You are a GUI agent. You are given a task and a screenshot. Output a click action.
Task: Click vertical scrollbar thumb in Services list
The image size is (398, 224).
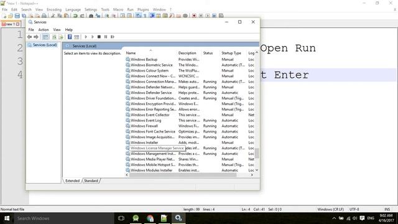pos(257,154)
